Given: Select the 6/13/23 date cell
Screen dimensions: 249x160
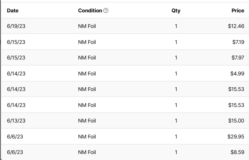Looking at the screenshot, I should pos(16,121).
